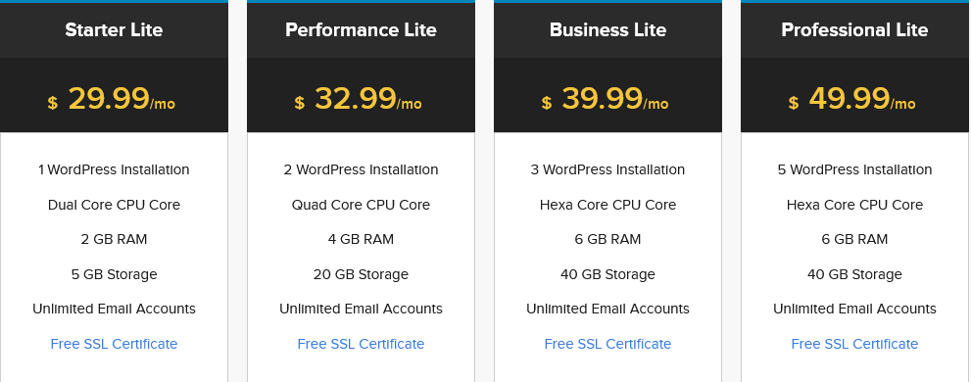
Task: Click the Professional Lite plan title
Action: (x=854, y=29)
